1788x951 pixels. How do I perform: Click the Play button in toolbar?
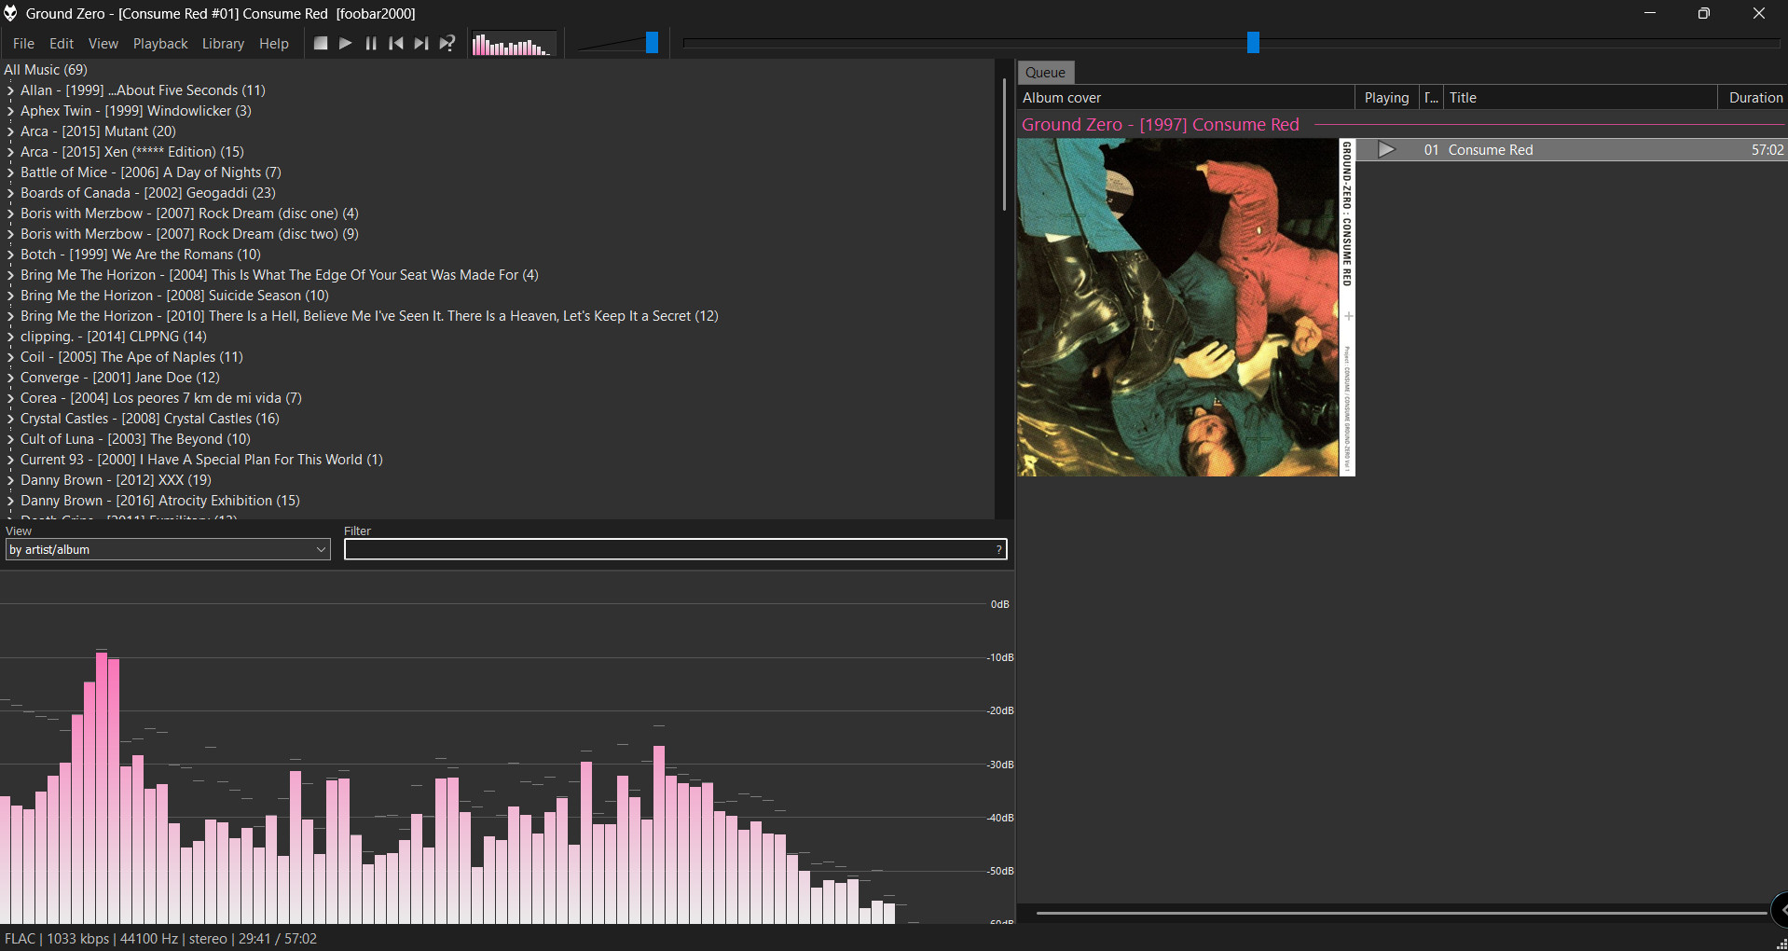click(346, 43)
